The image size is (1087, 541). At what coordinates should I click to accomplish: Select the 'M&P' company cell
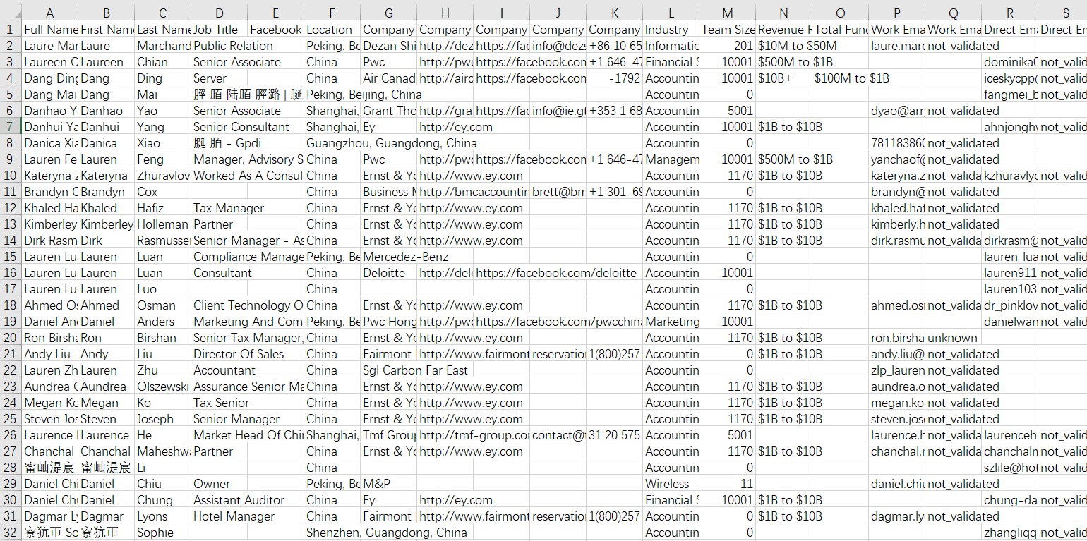coord(388,484)
